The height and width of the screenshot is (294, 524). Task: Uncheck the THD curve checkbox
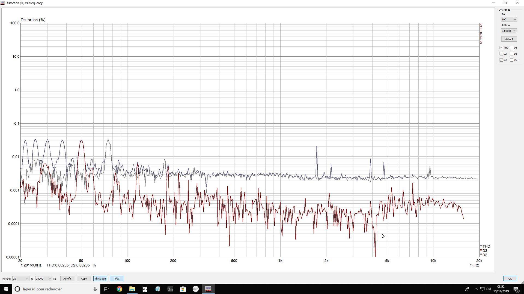click(501, 48)
